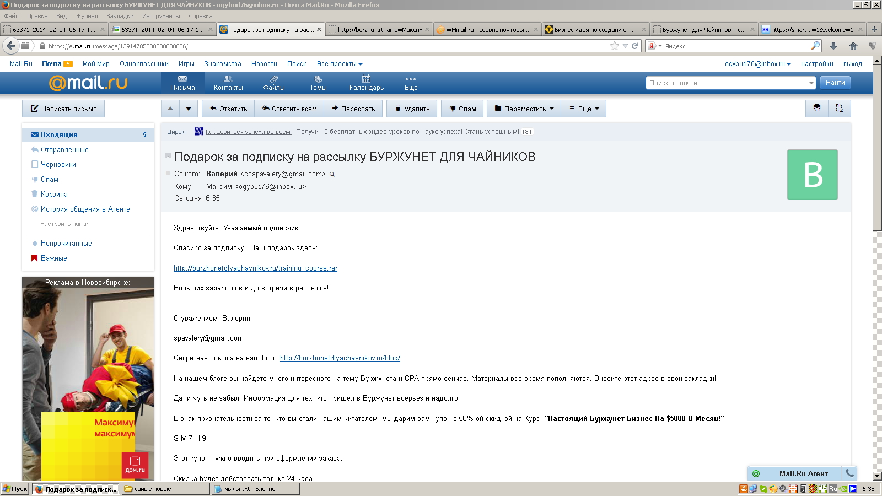Open the Отправленные folder

tap(64, 150)
